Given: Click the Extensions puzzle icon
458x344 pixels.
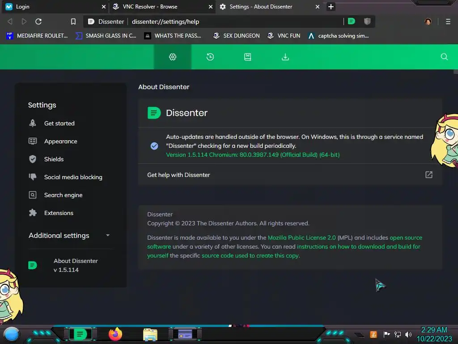Looking at the screenshot, I should point(33,213).
